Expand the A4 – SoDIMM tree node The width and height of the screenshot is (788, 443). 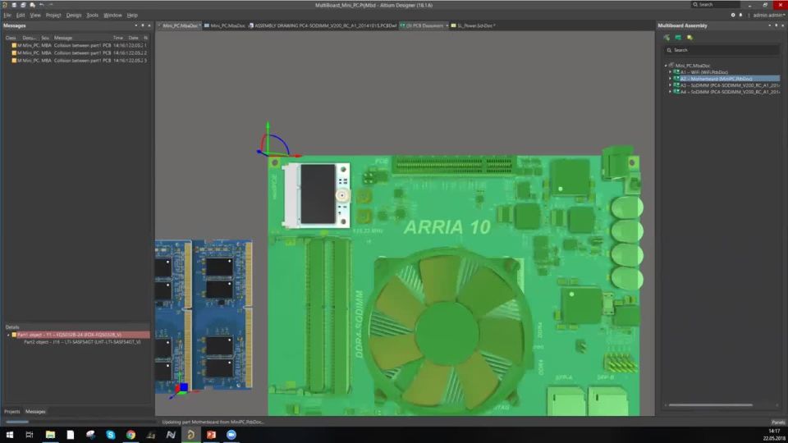[670, 92]
